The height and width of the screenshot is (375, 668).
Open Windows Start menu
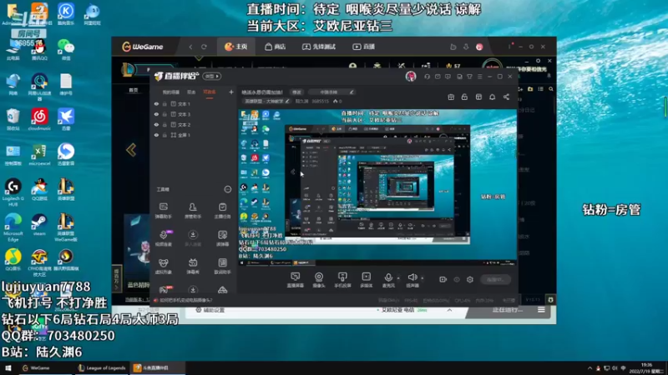[x=8, y=368]
